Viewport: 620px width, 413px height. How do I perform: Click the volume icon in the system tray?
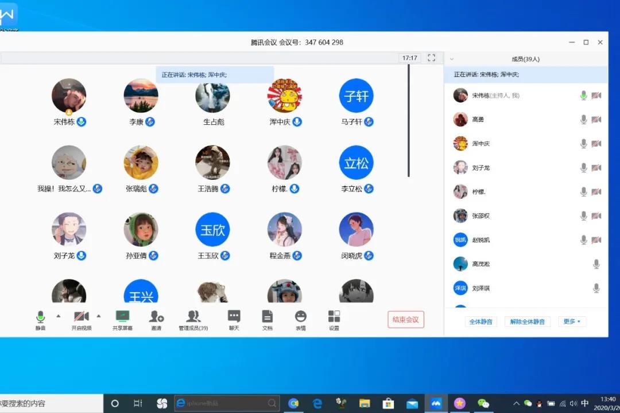click(573, 403)
